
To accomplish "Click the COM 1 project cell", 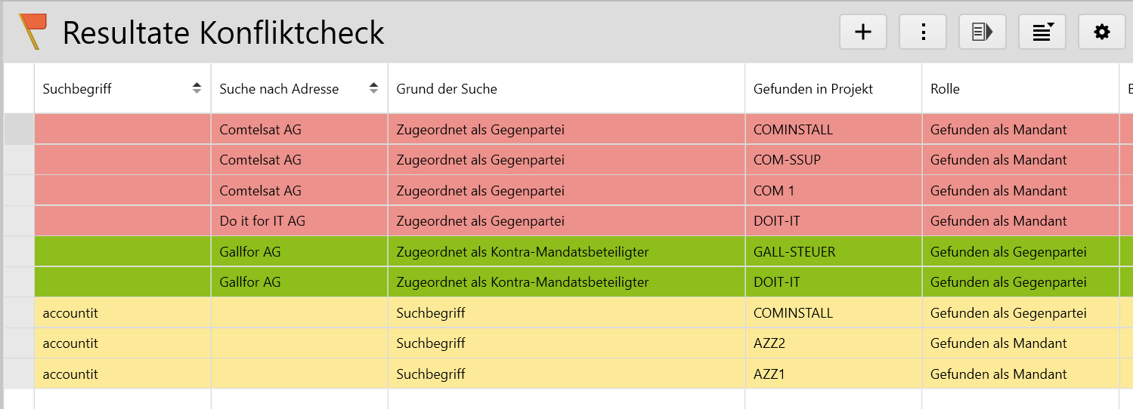I will (773, 191).
